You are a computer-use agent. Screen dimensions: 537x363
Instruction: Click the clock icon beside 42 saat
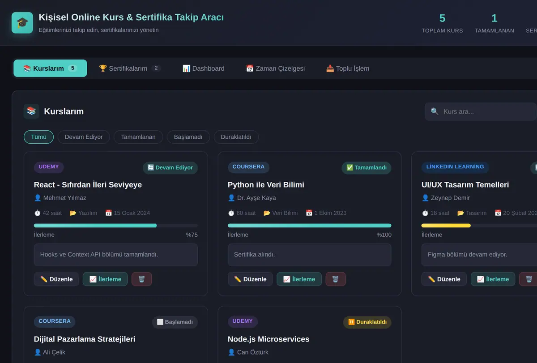[x=38, y=213]
